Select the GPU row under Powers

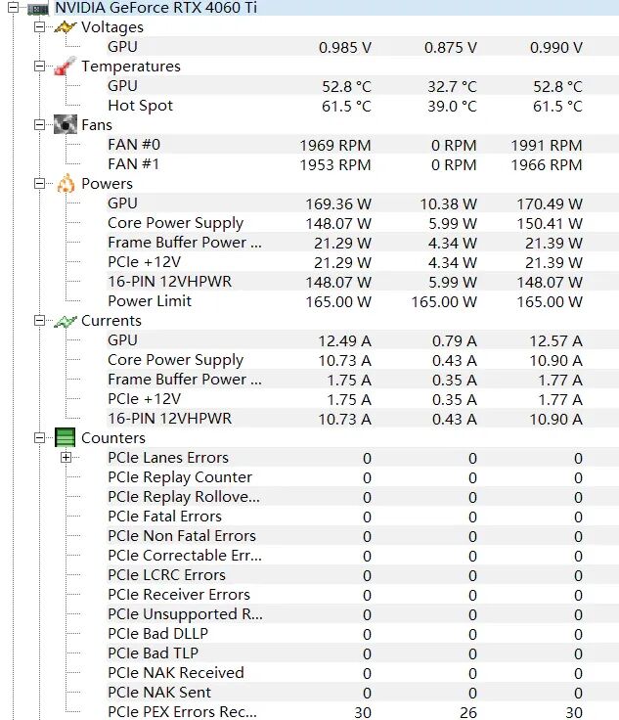pos(363,202)
